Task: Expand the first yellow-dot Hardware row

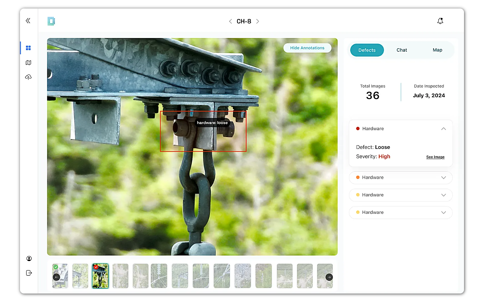Action: pos(401,195)
